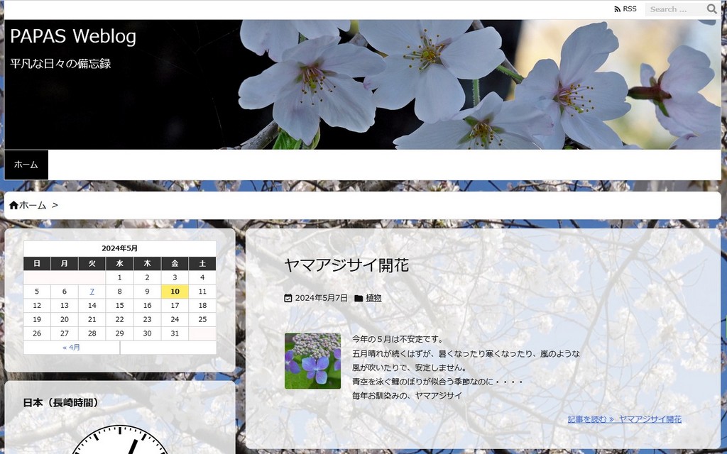Viewport: 727px width, 454px height.
Task: Click the magnifier search icon
Action: 711,9
